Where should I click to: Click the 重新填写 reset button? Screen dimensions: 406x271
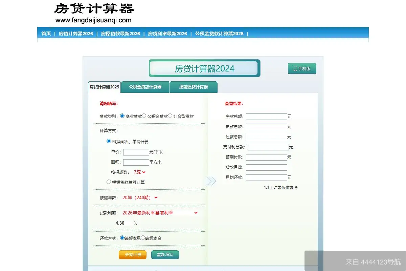(165, 255)
